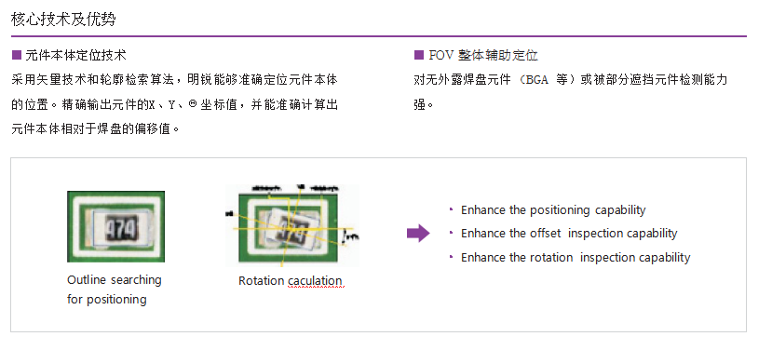Click bullet before Enhance the positioning capability
Viewport: 772px width, 350px height.
pyautogui.click(x=451, y=209)
